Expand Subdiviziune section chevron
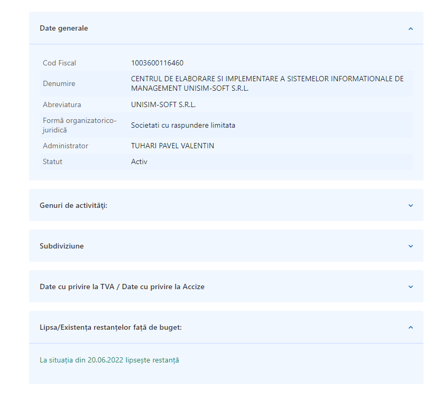 [410, 246]
